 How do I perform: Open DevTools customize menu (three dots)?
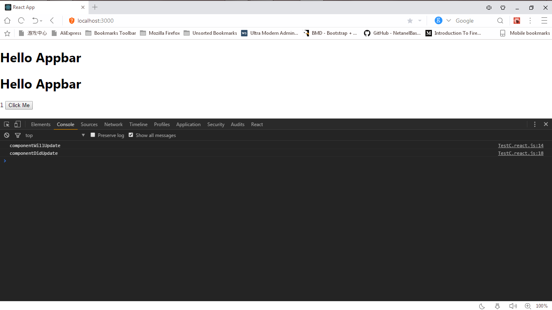(535, 124)
